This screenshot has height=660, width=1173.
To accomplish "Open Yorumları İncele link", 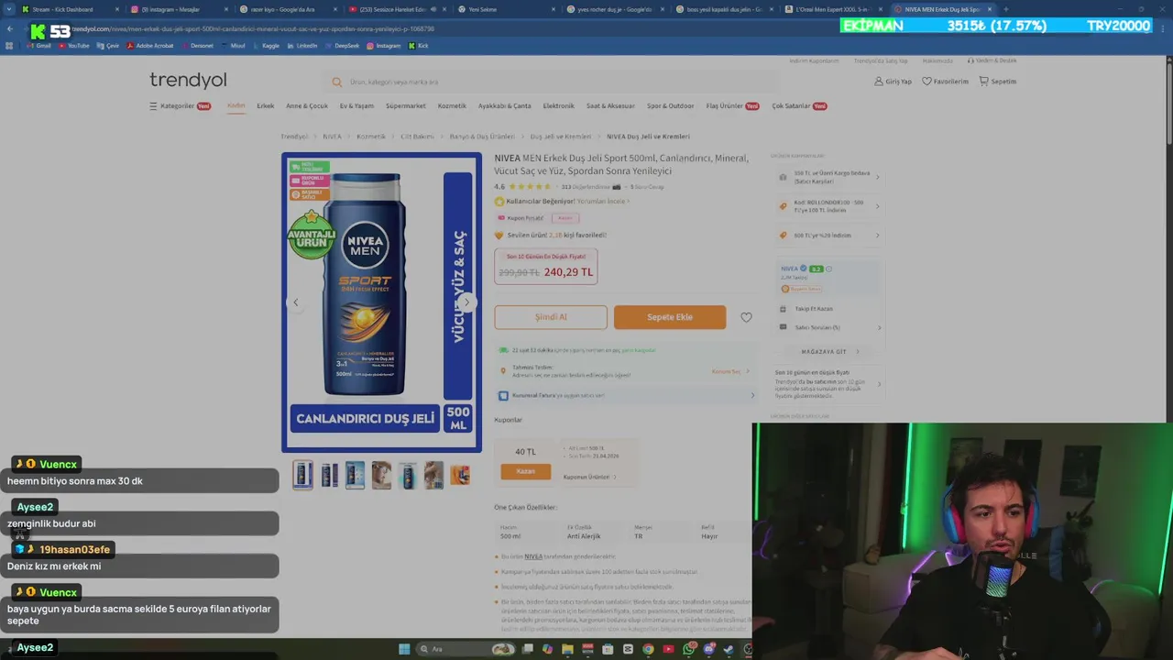I will (x=602, y=201).
